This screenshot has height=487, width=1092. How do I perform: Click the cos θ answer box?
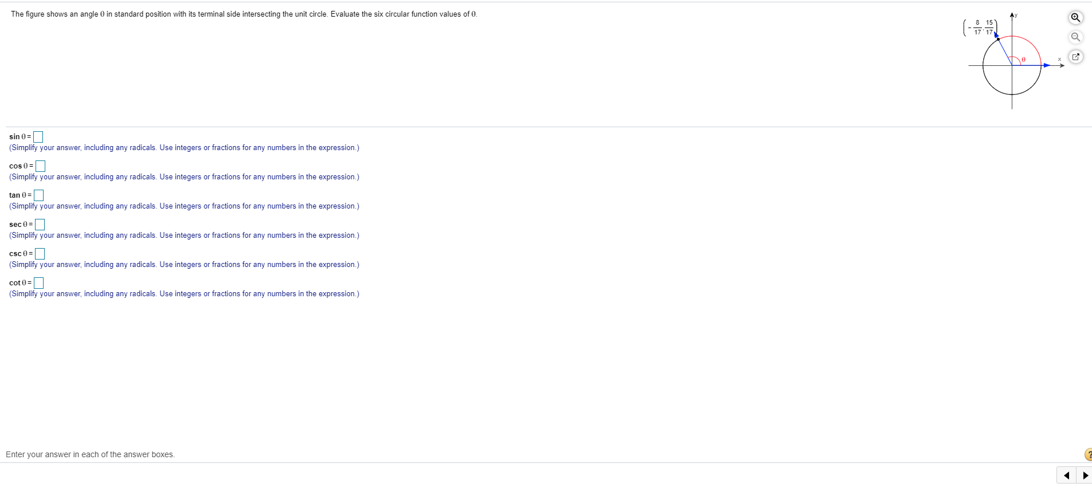[x=40, y=166]
